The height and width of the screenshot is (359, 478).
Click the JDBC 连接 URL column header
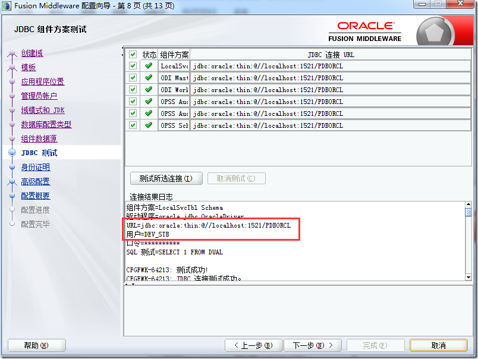331,55
